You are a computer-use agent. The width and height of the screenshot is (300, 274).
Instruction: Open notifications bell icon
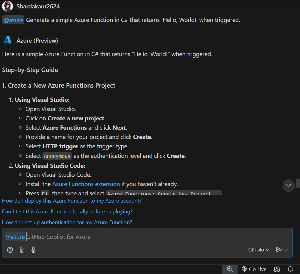(290, 269)
